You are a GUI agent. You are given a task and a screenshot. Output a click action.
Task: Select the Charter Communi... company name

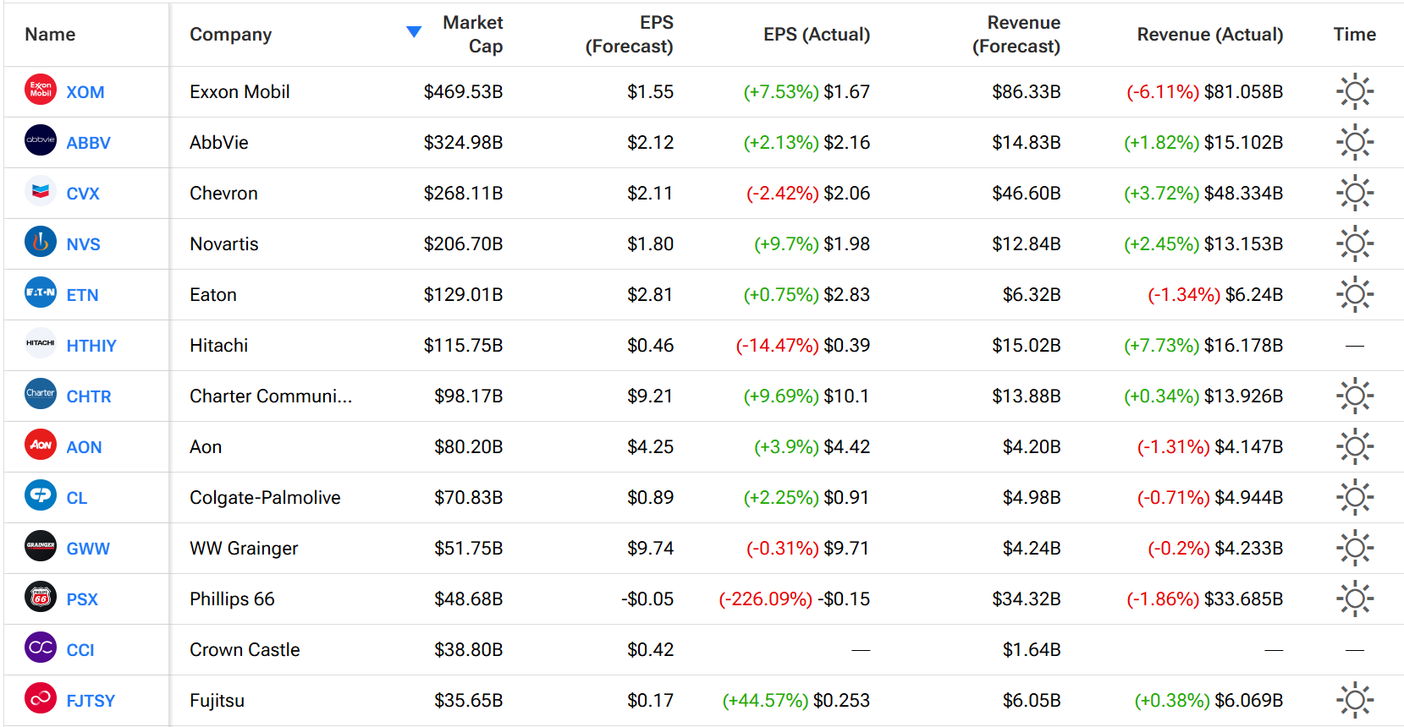pyautogui.click(x=271, y=396)
